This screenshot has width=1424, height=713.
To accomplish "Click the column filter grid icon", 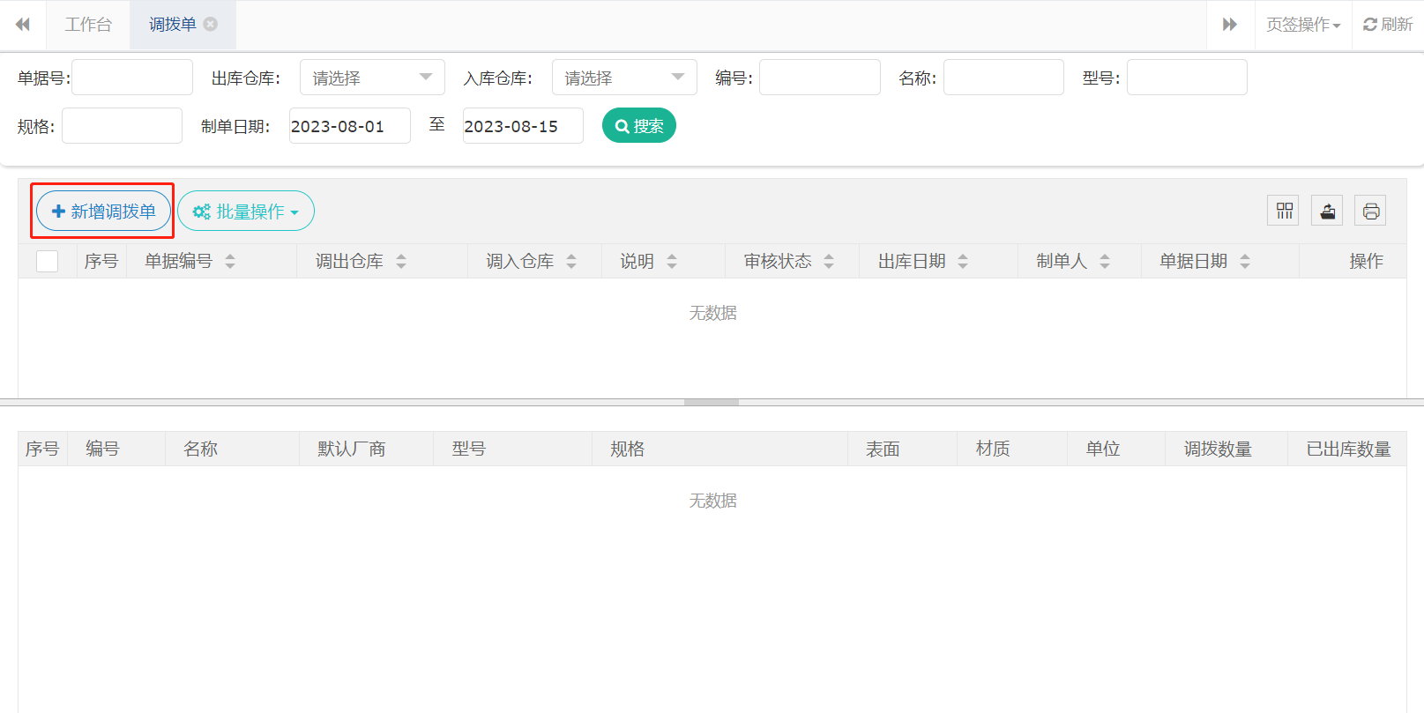I will pyautogui.click(x=1283, y=211).
